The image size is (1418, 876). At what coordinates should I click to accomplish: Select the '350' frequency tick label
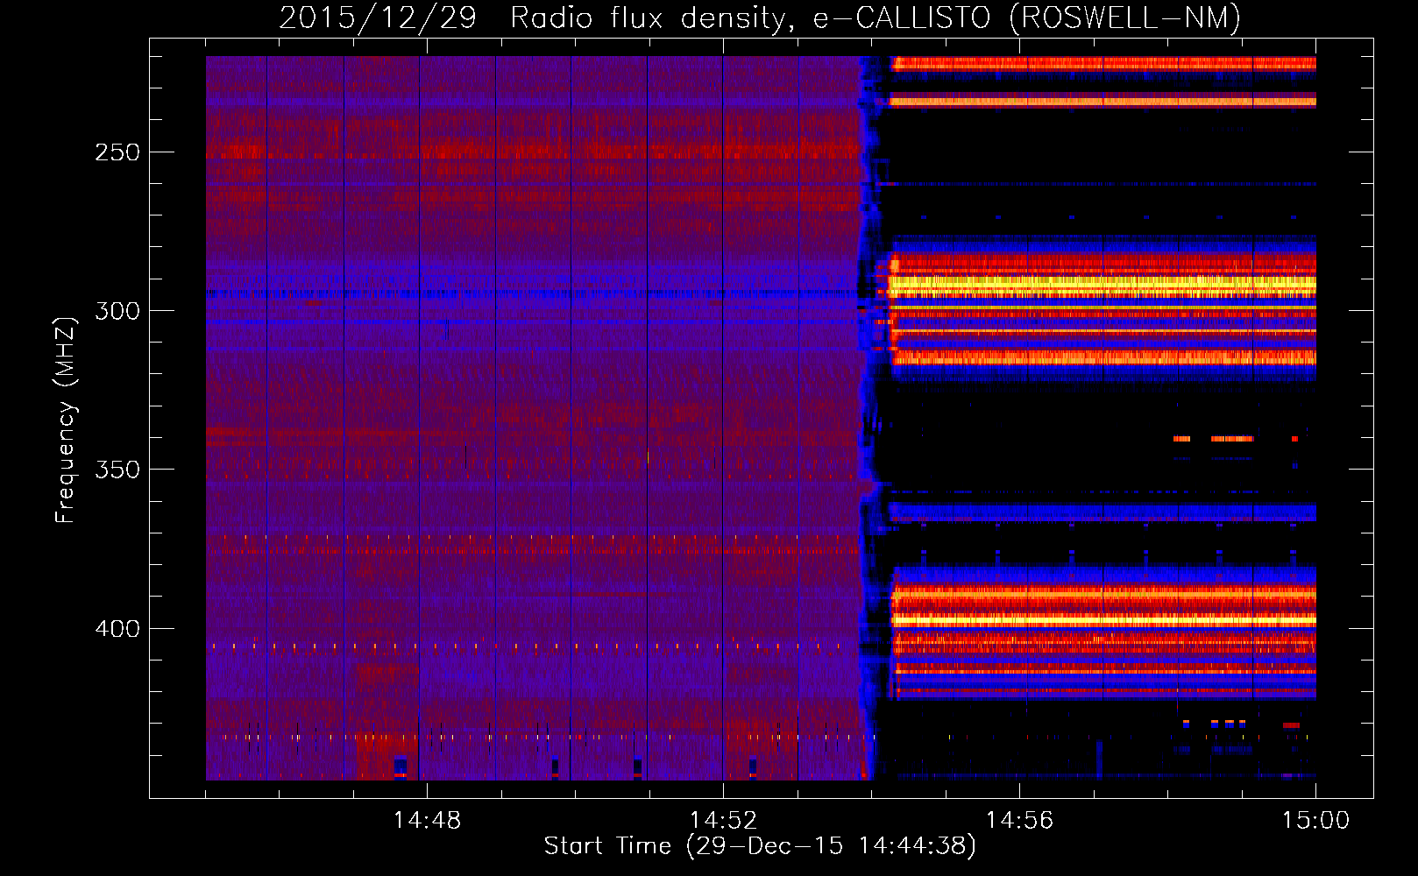pos(117,470)
